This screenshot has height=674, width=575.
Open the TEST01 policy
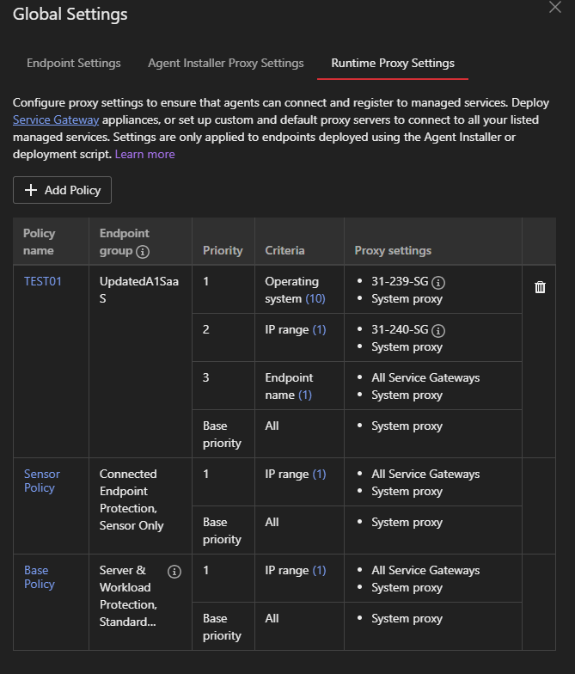(x=43, y=281)
